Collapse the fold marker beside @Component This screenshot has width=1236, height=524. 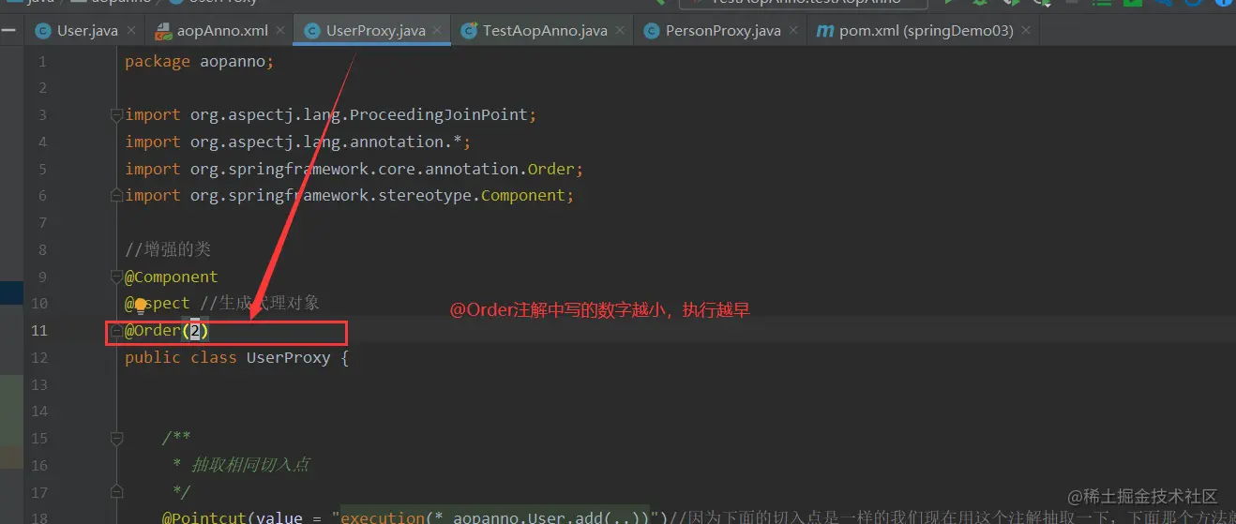[116, 277]
